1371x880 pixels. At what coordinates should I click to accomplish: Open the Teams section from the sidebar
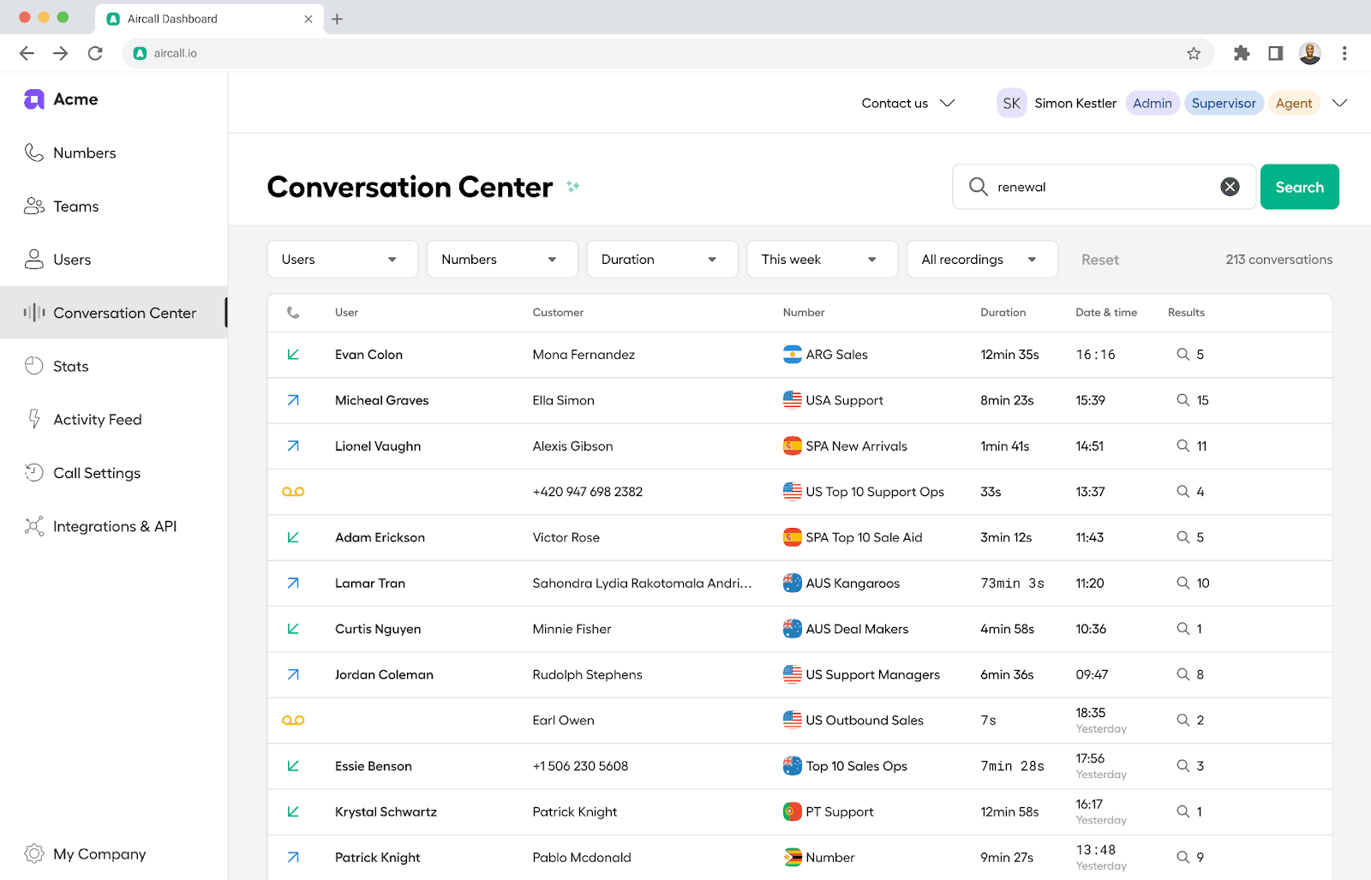[76, 206]
